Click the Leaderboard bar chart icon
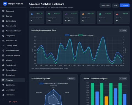 click(x=3, y=90)
